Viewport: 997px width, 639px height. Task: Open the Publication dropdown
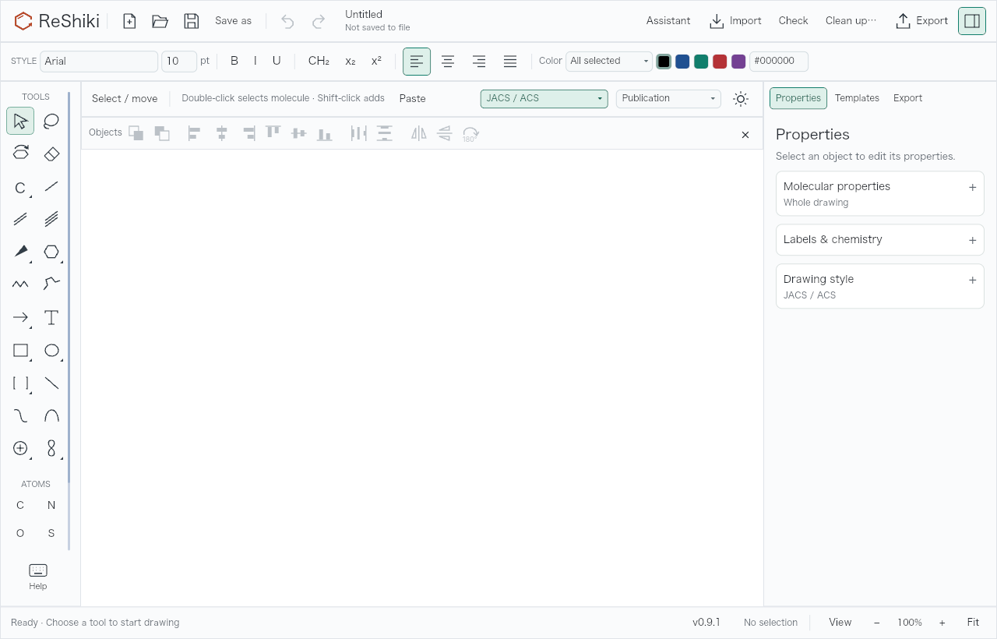click(668, 98)
